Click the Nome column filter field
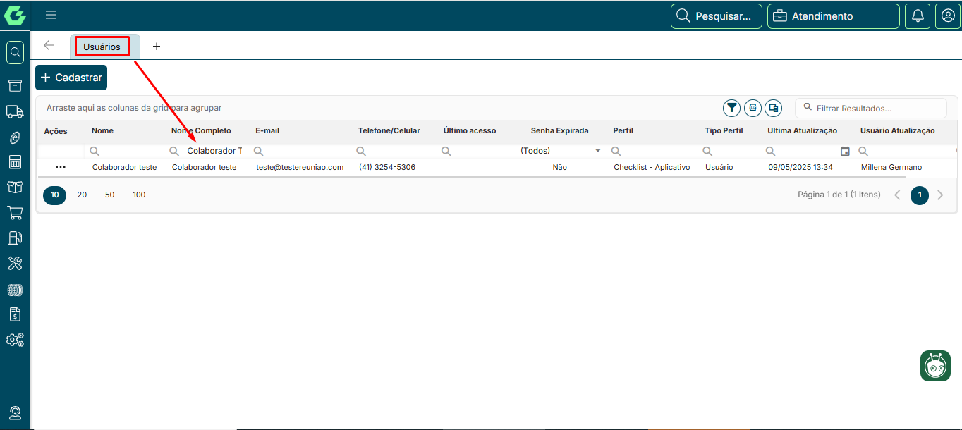This screenshot has width=962, height=430. 124,151
